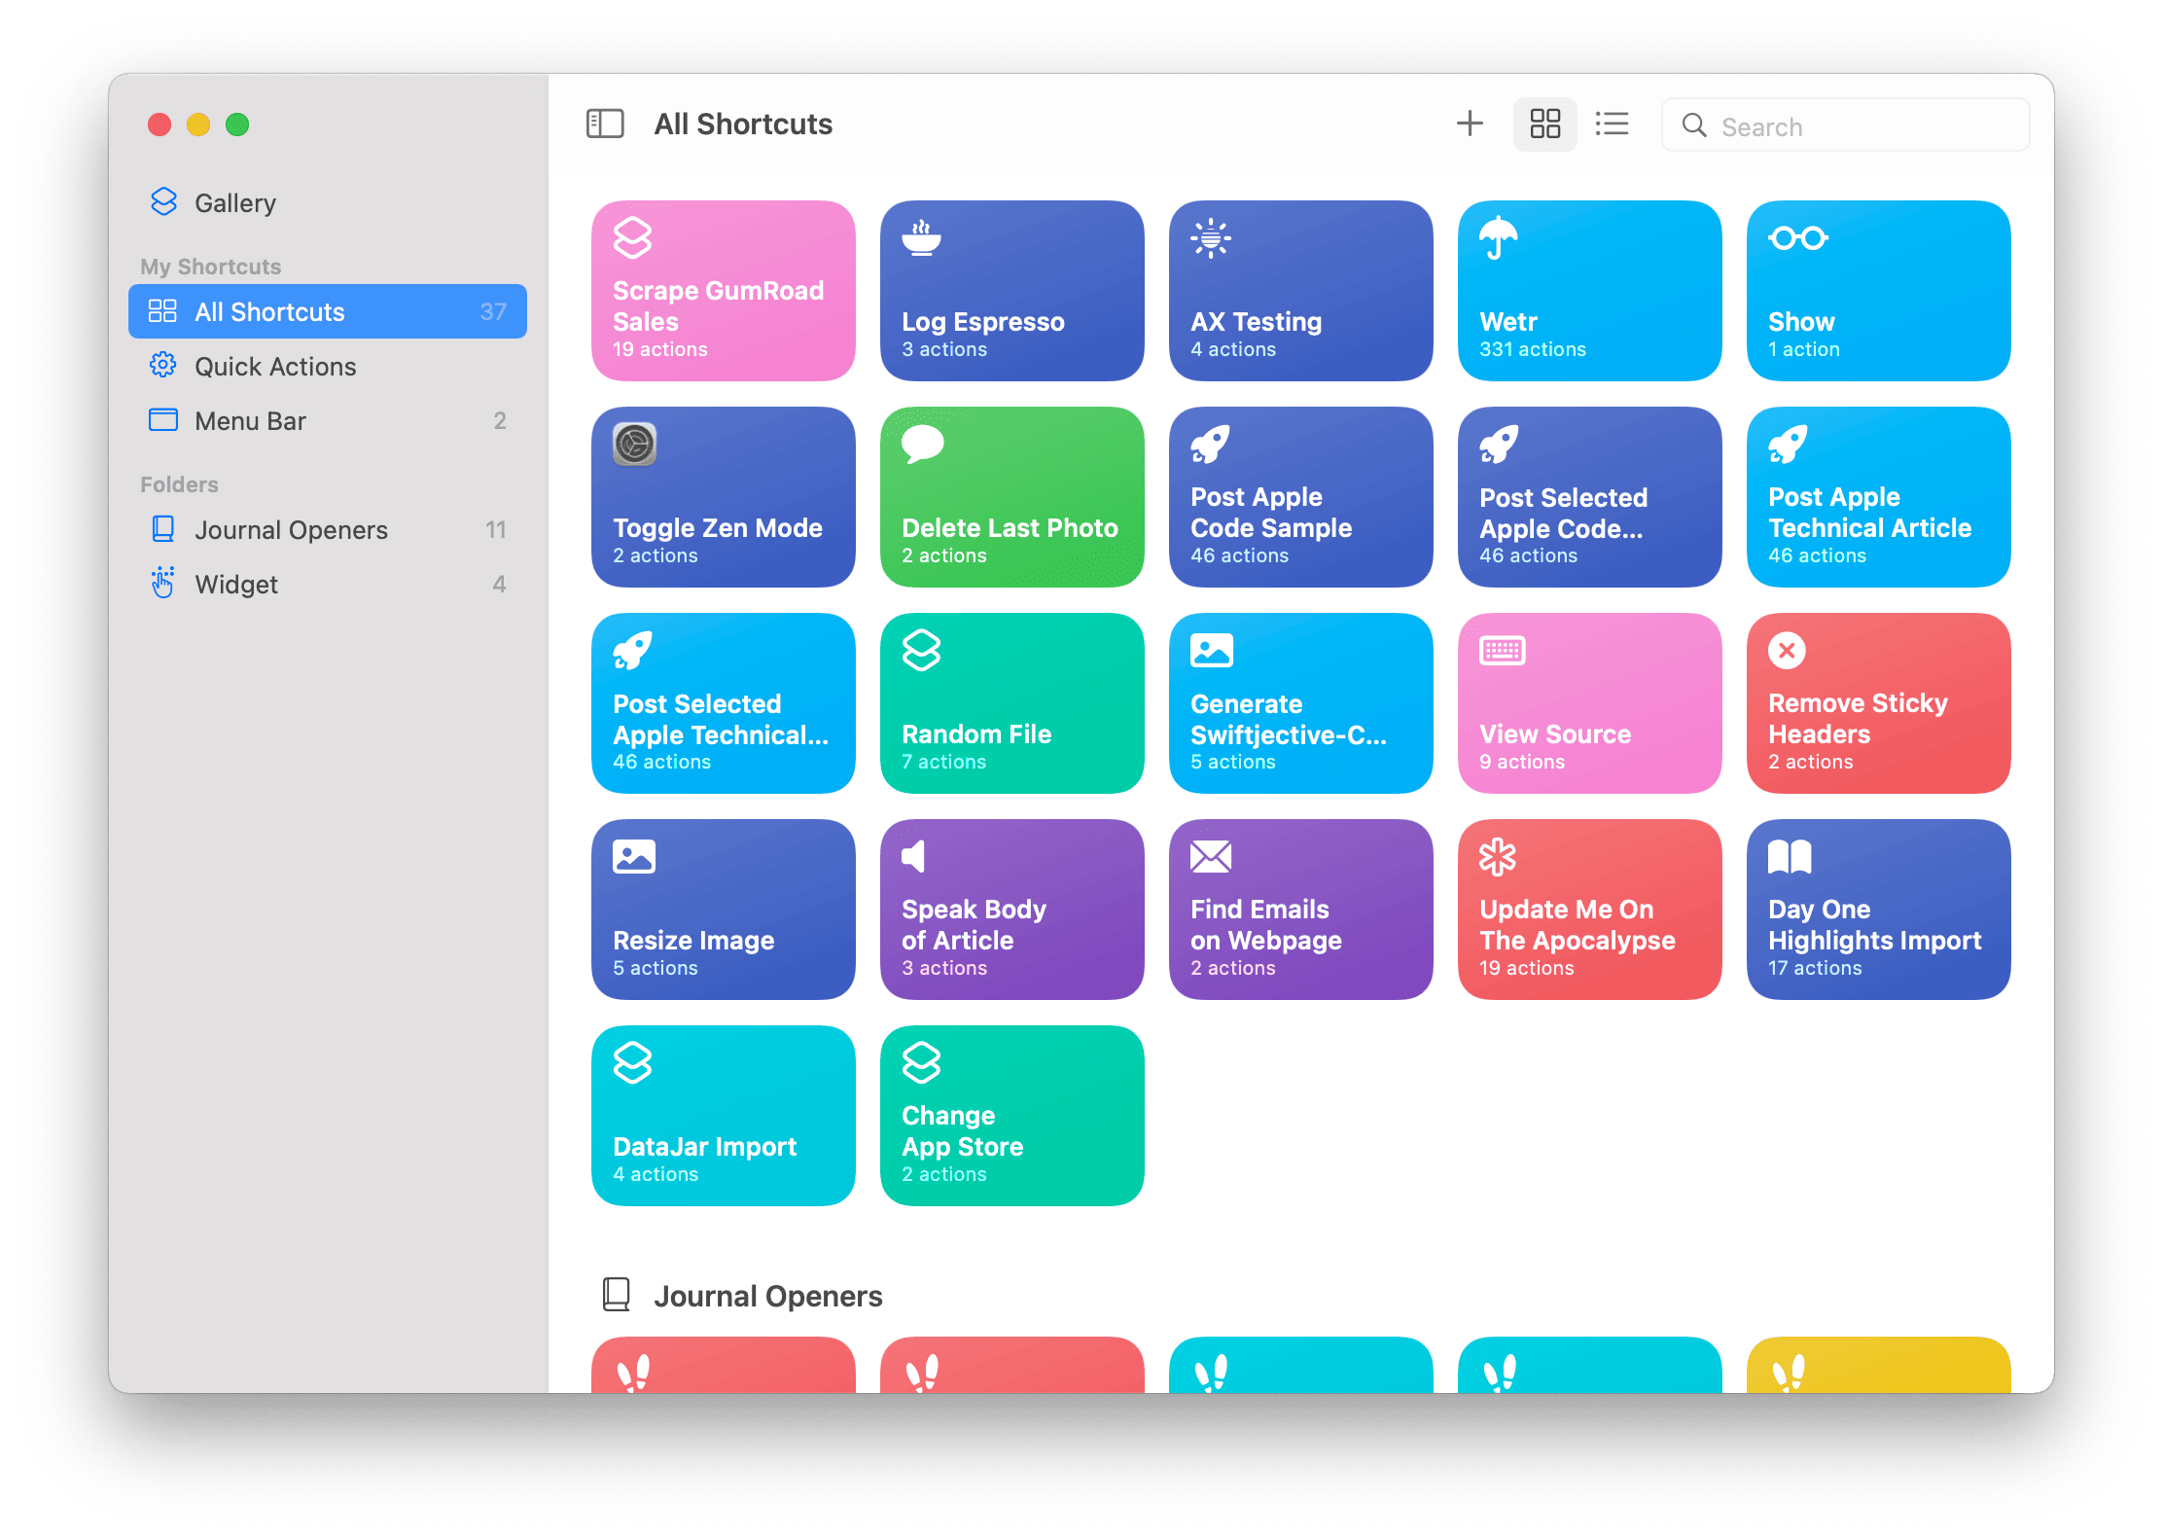The image size is (2163, 1537).
Task: Create a new shortcut with the plus icon
Action: click(x=1470, y=124)
